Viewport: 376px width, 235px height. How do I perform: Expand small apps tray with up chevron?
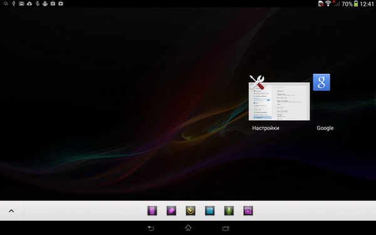(11, 211)
